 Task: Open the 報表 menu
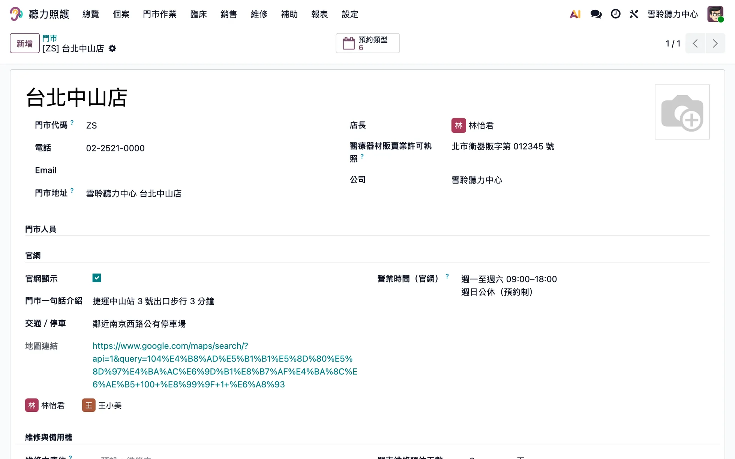pyautogui.click(x=319, y=14)
